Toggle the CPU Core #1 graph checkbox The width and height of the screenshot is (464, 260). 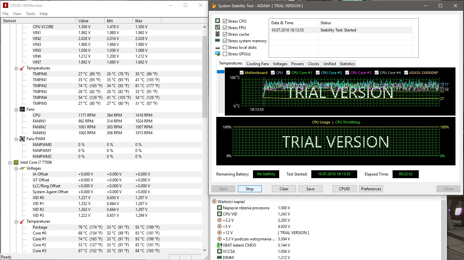pos(288,73)
